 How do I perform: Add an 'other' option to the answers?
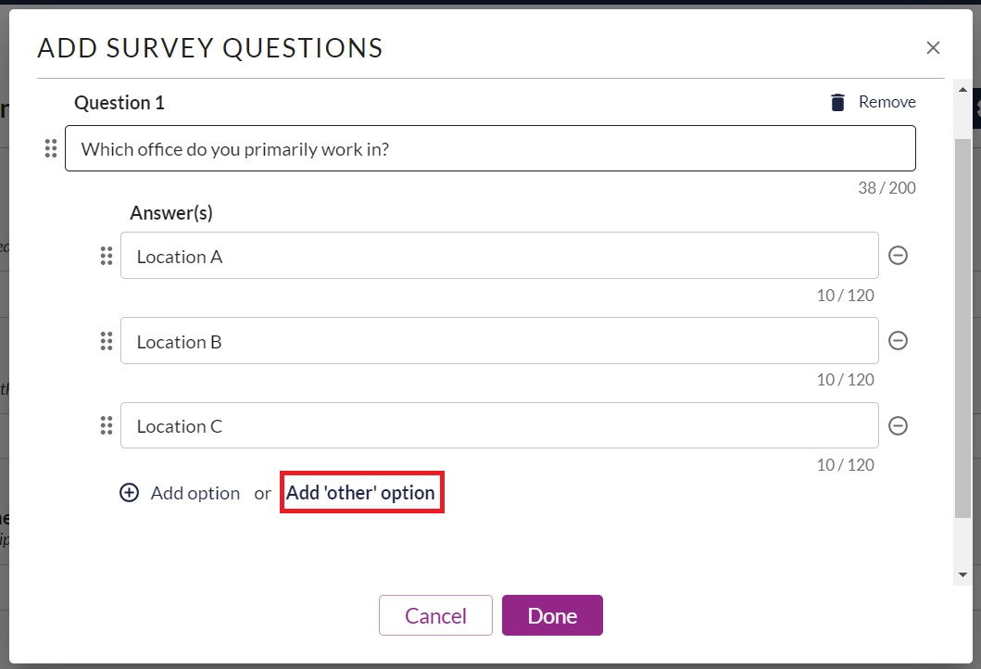360,493
